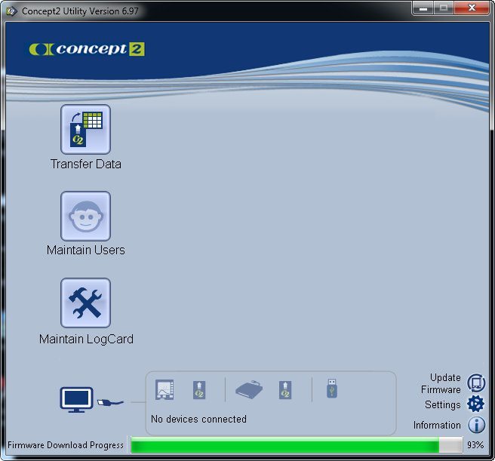The width and height of the screenshot is (495, 461).
Task: Click the Concept2 title bar app icon
Action: pos(11,11)
